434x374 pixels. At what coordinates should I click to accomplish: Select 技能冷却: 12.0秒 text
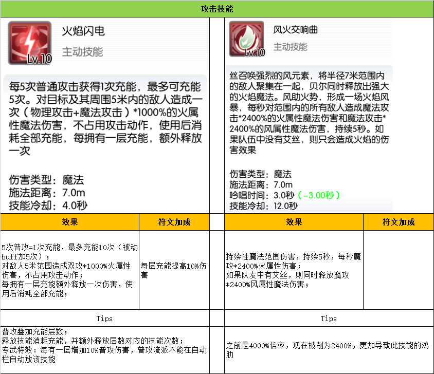pyautogui.click(x=263, y=206)
